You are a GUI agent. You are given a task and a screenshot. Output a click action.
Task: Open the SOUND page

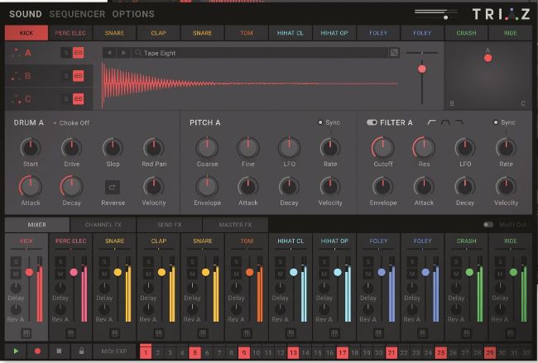point(26,14)
